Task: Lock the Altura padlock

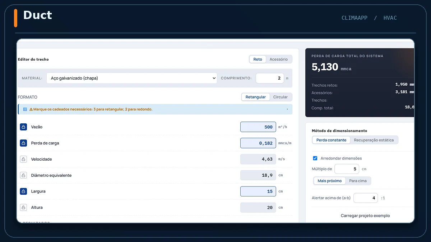Action: pos(23,208)
